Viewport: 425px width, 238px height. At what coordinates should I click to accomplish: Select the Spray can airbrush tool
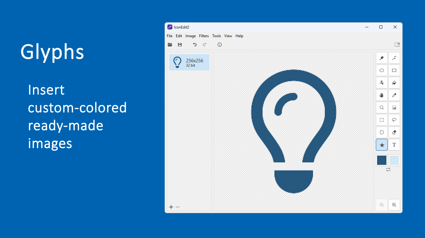point(382,83)
